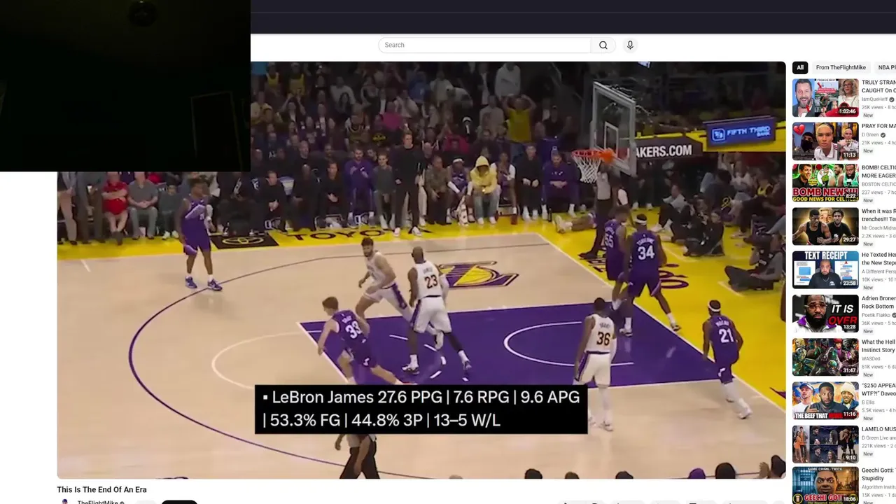Open 'What the Hell... Instinct Story' title

coord(878,346)
